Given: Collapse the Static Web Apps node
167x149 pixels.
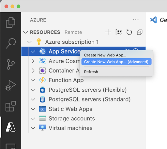Looking at the screenshot, I should point(33,109).
